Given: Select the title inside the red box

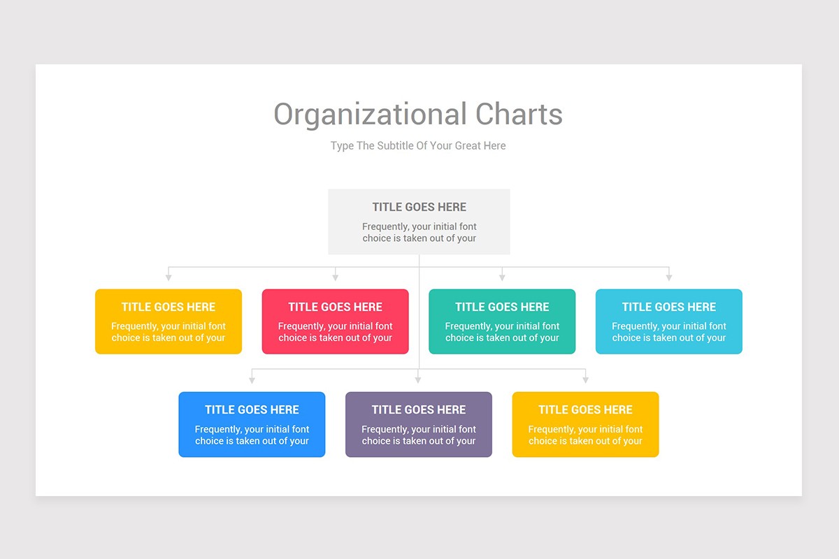Looking at the screenshot, I should click(335, 307).
